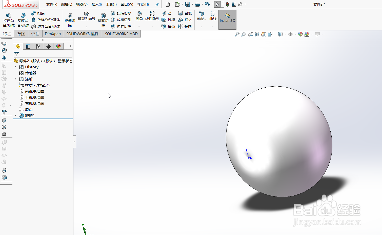Select the Wrap (包覆) tool

click(185, 13)
